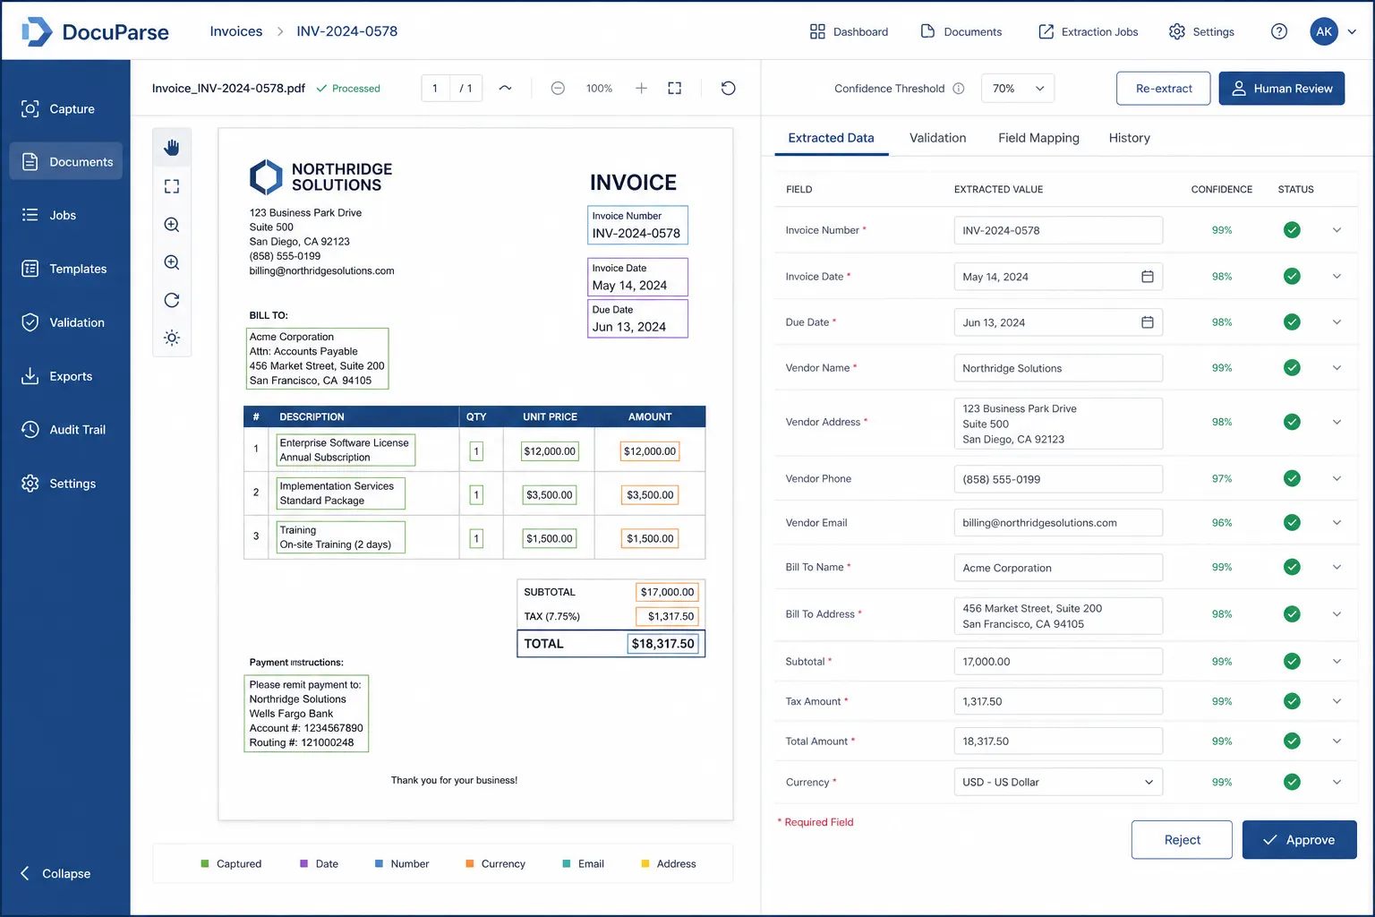This screenshot has height=917, width=1375.
Task: Open Audit Trail in the sidebar
Action: coord(66,430)
